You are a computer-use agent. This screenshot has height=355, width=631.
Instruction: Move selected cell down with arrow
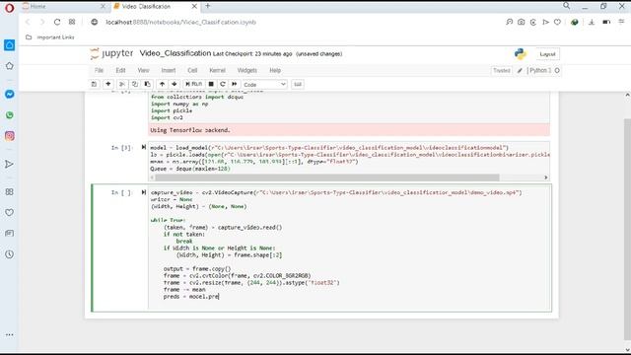[x=175, y=84]
